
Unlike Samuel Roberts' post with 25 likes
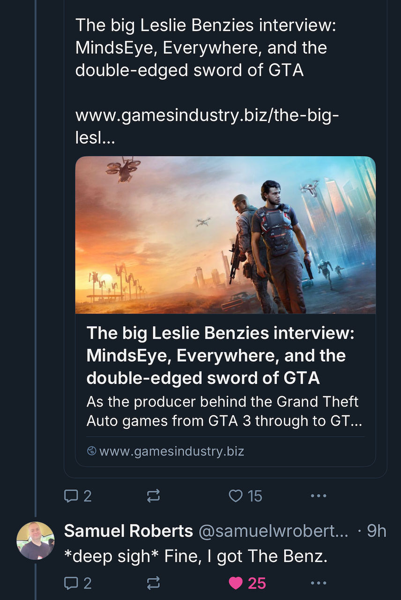247,583
